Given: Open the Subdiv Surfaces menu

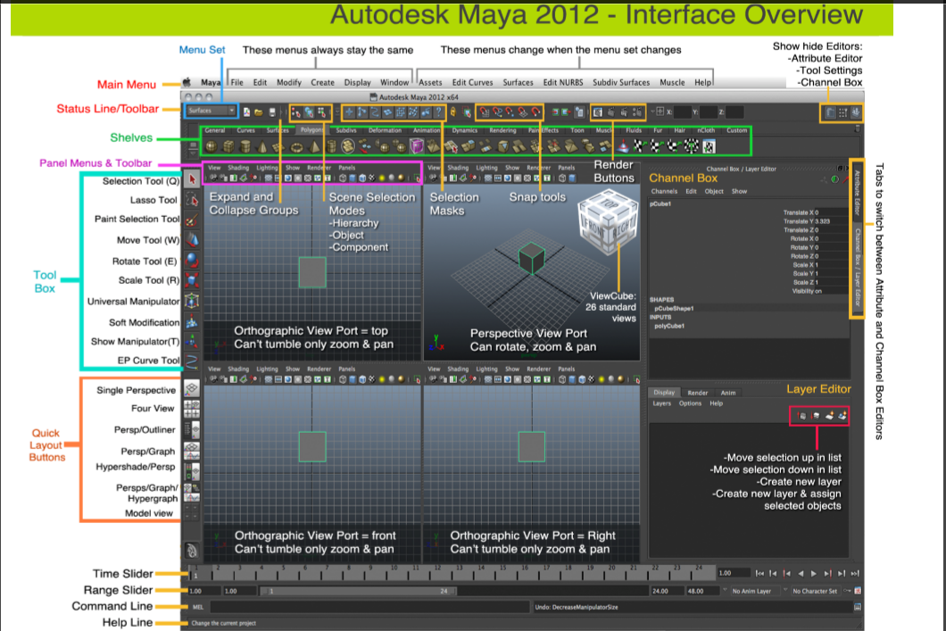Looking at the screenshot, I should tap(621, 83).
